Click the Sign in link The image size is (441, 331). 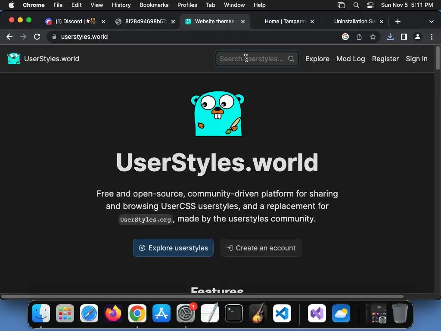coord(416,59)
